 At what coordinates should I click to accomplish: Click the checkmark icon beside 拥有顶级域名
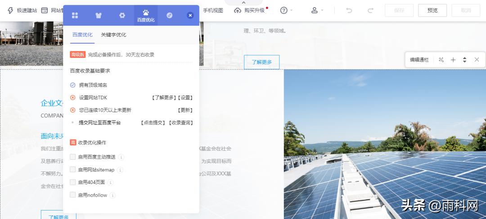pos(72,85)
